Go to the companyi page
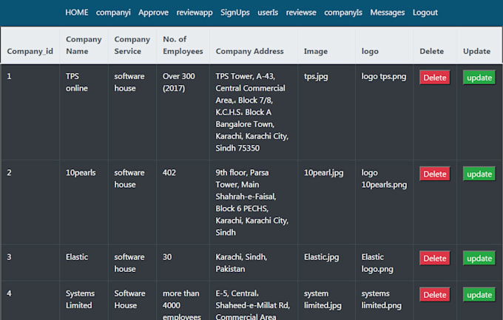 (x=112, y=13)
